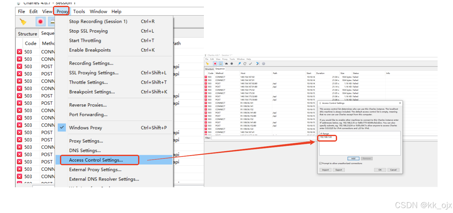Click Export button in Access Control dialog
Image resolution: width=453 pixels, height=213 pixels.
339,170
